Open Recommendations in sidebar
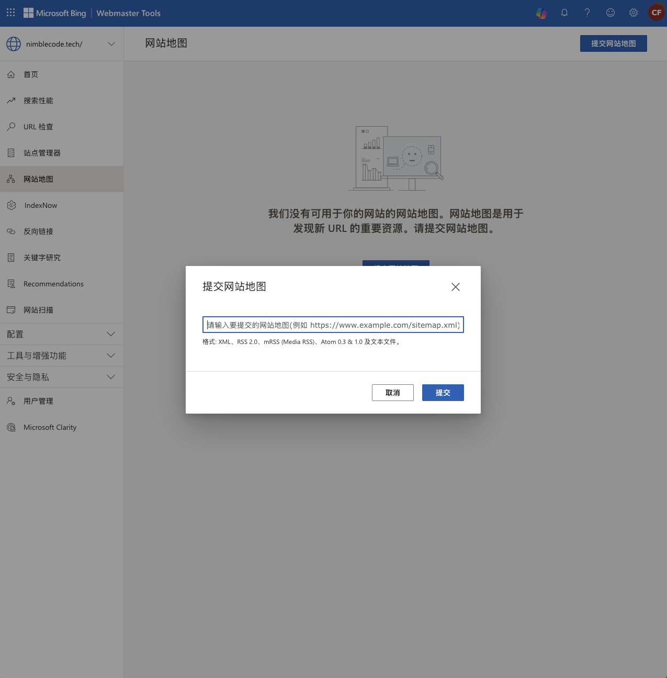Screen dimensions: 667x678 53,284
